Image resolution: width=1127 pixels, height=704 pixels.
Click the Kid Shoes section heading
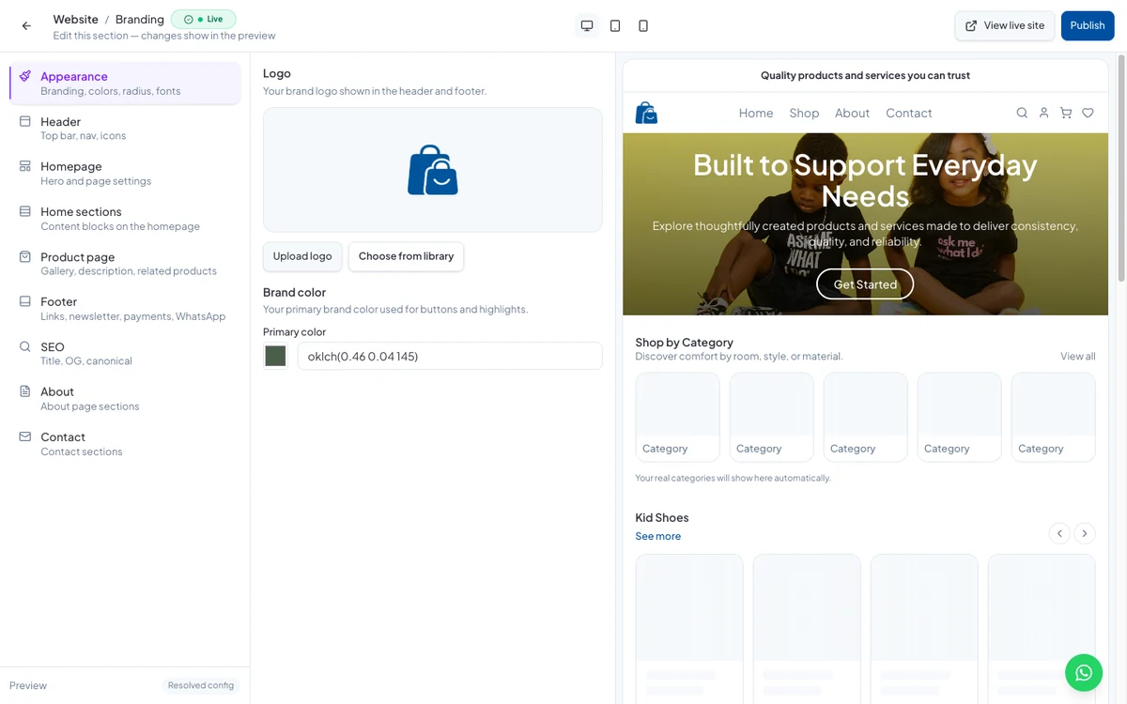coord(661,517)
